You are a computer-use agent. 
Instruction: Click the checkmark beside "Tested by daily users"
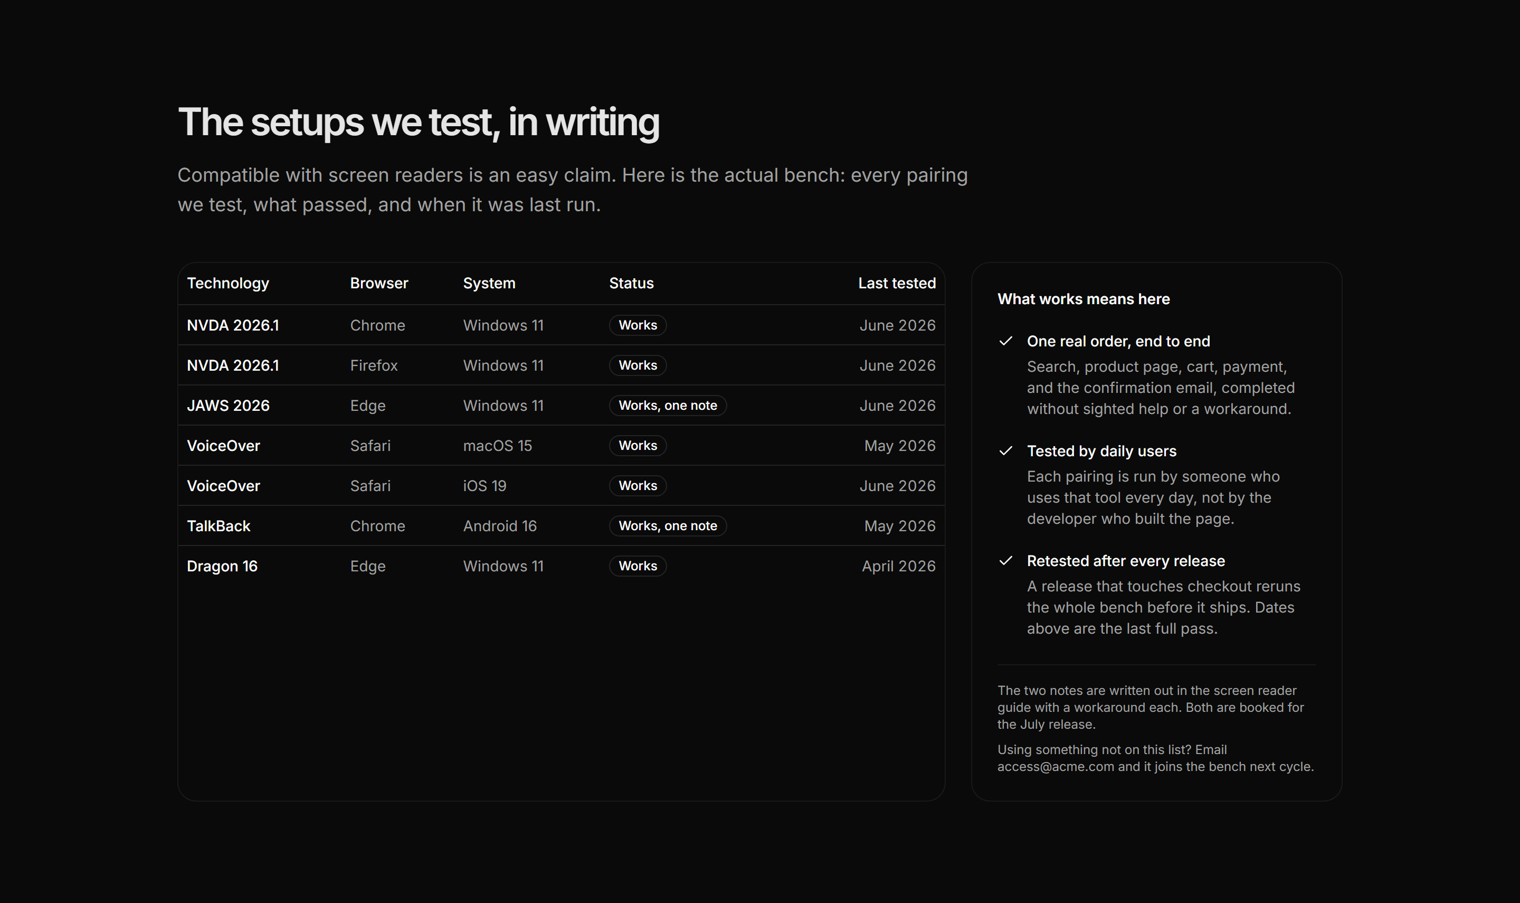pos(1005,451)
